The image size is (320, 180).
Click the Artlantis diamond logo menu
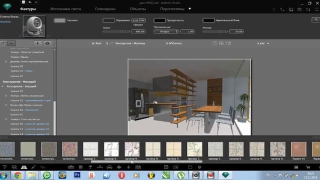pyautogui.click(x=7, y=7)
